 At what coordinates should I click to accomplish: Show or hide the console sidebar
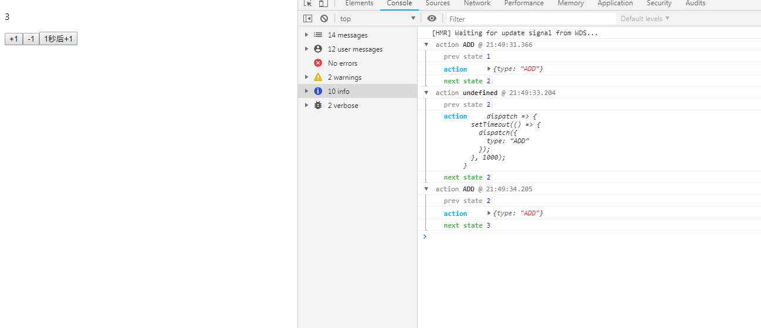[308, 19]
